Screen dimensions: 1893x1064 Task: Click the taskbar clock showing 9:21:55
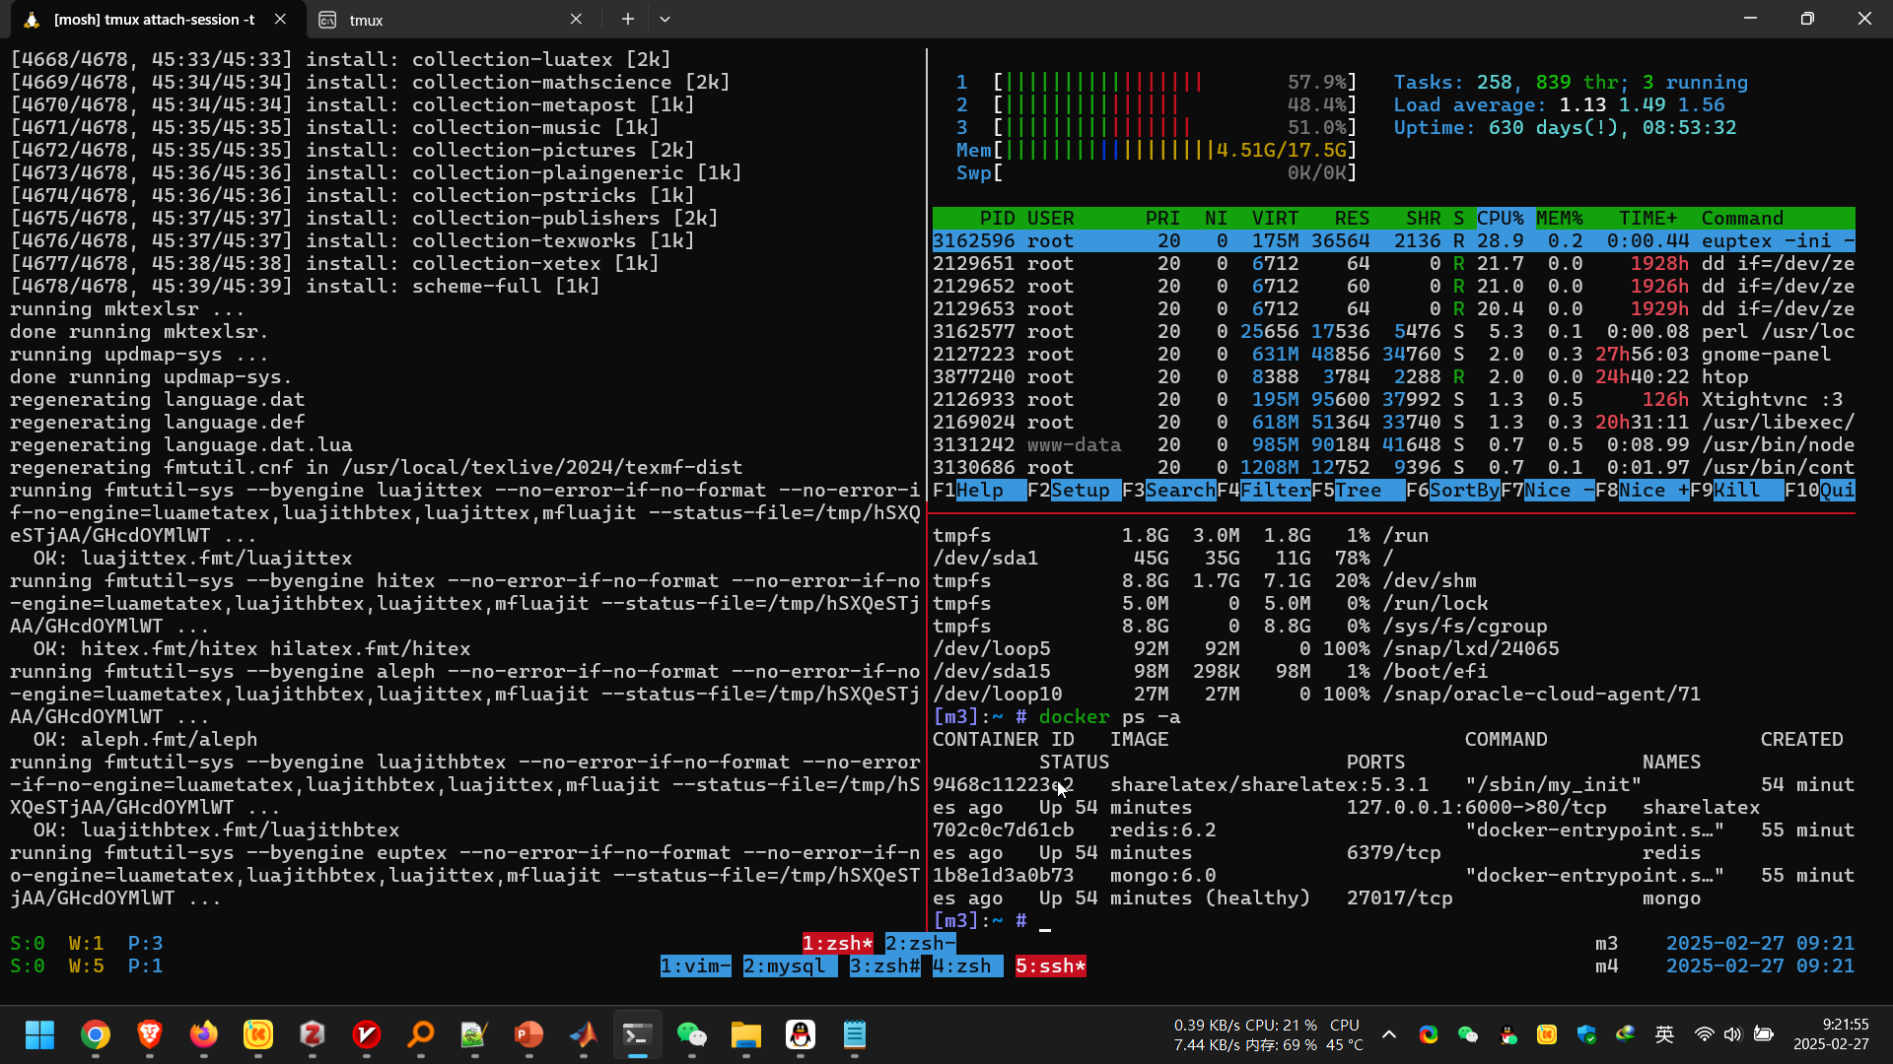[1831, 1034]
